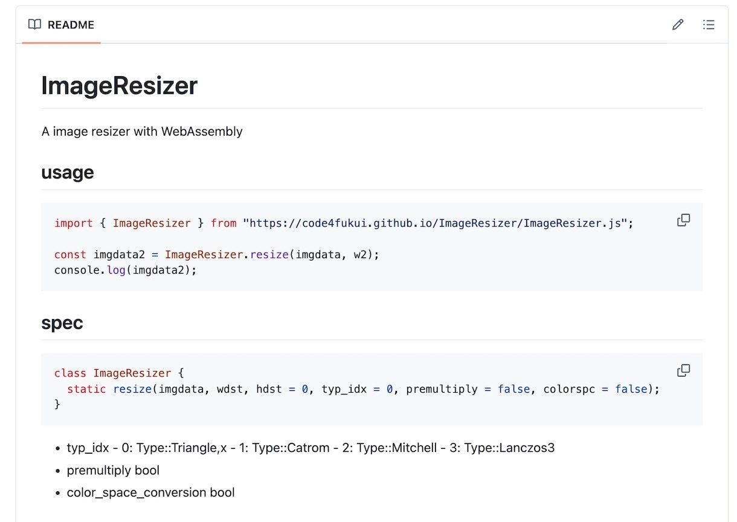Click the "usage" section heading

68,173
